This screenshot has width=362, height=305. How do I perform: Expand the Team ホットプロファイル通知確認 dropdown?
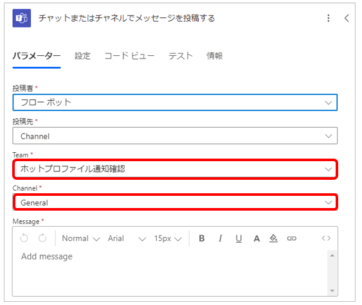tap(175, 169)
